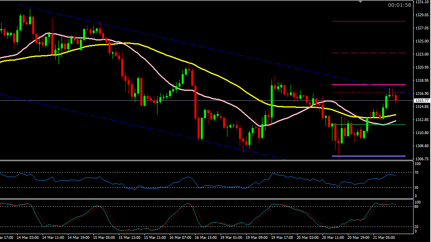Click the thin solid red line near 1328
Screen dimensions: 431x242
pyautogui.click(x=369, y=21)
